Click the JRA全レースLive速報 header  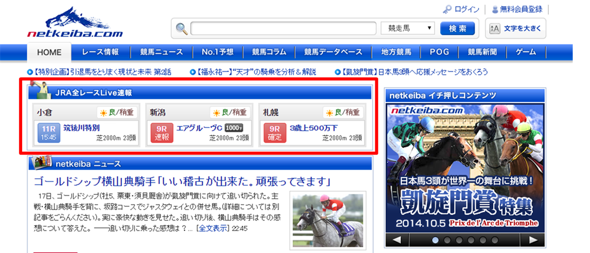pos(200,92)
